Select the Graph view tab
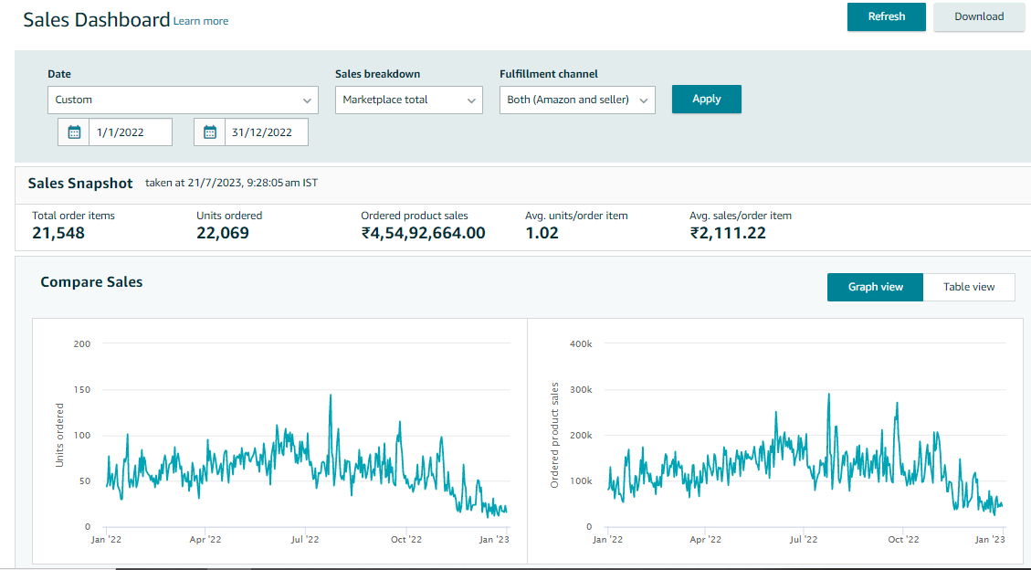The height and width of the screenshot is (570, 1031). (x=875, y=287)
